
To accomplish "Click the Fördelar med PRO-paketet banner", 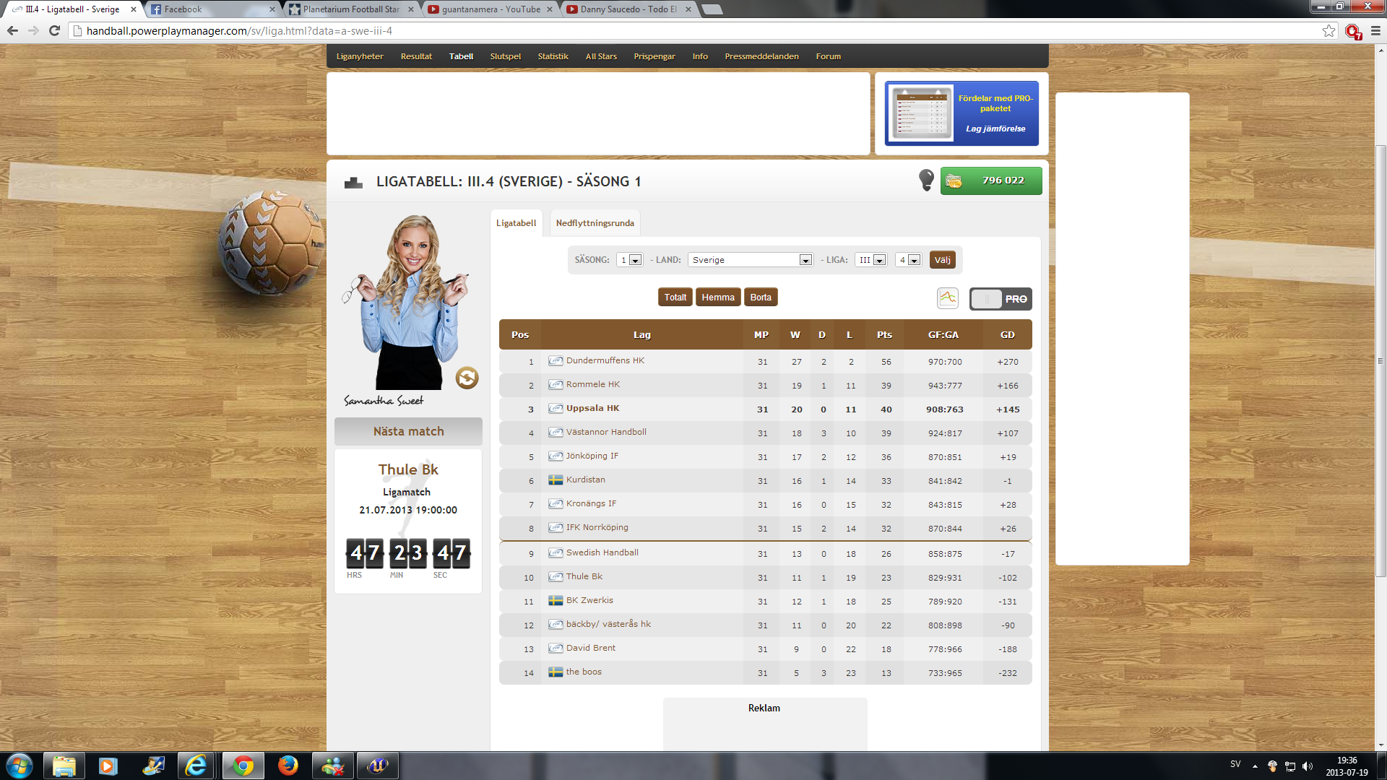I will click(x=962, y=113).
